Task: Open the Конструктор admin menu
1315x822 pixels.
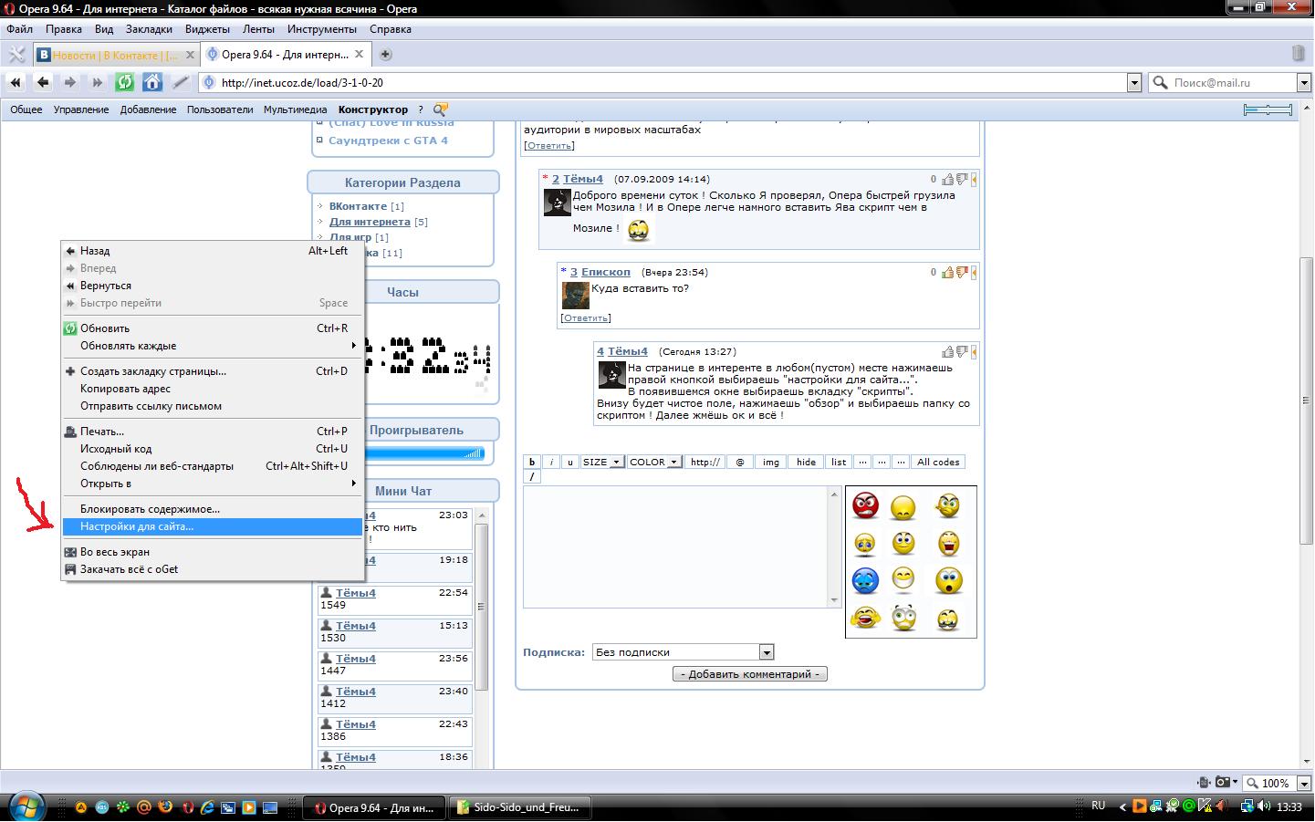Action: pos(372,109)
